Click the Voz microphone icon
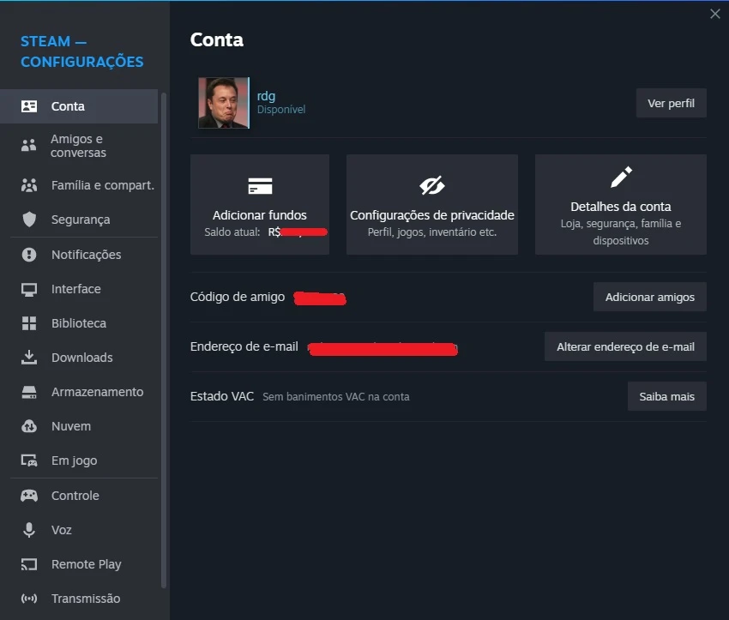The height and width of the screenshot is (620, 729). coord(29,530)
